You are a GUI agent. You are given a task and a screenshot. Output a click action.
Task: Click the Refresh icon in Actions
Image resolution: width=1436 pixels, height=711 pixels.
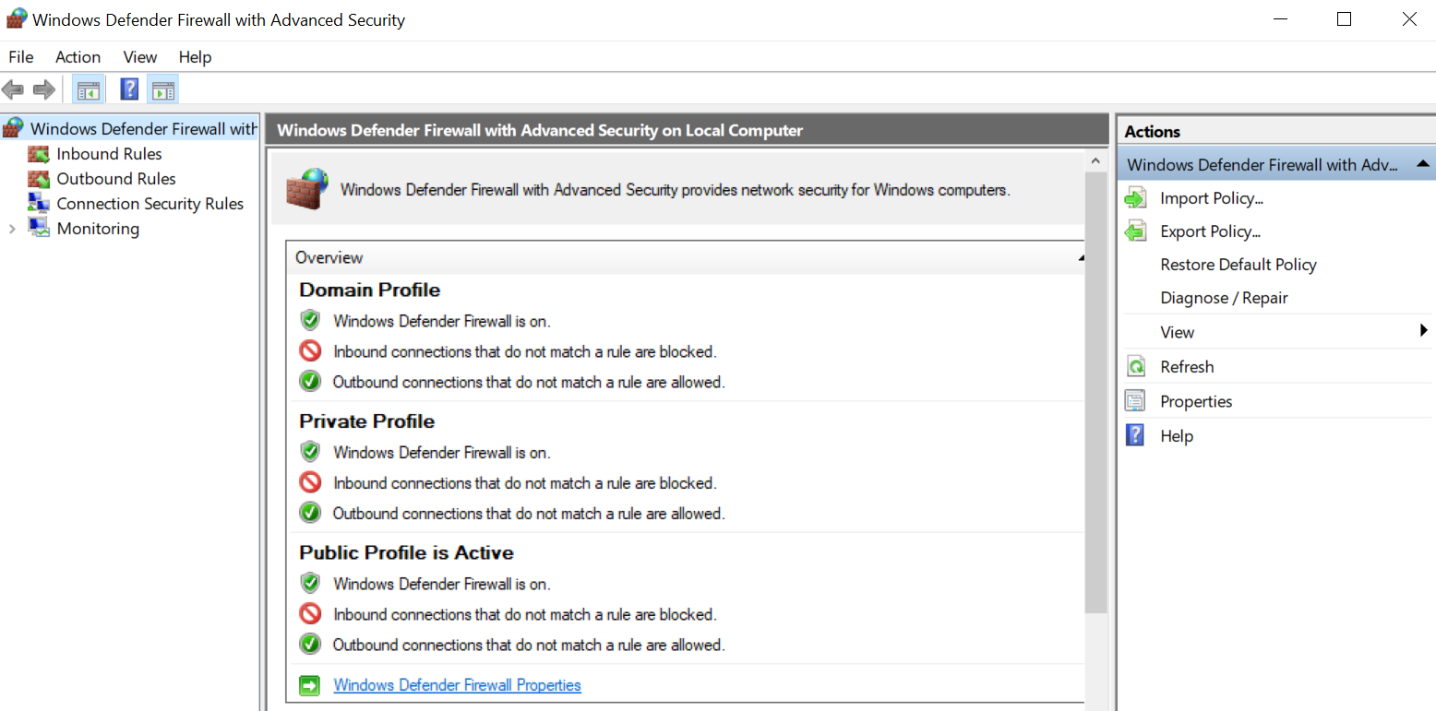[x=1135, y=367]
